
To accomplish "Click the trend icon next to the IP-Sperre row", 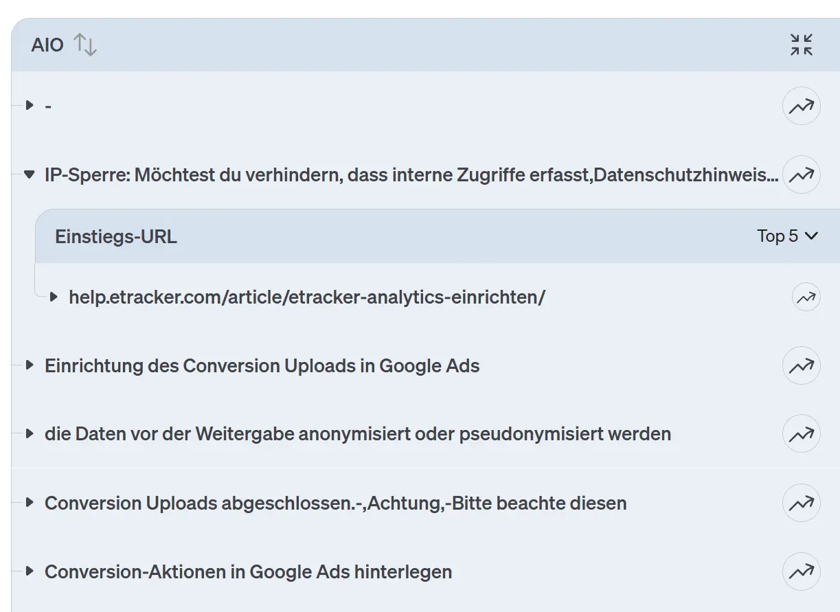I will click(801, 175).
